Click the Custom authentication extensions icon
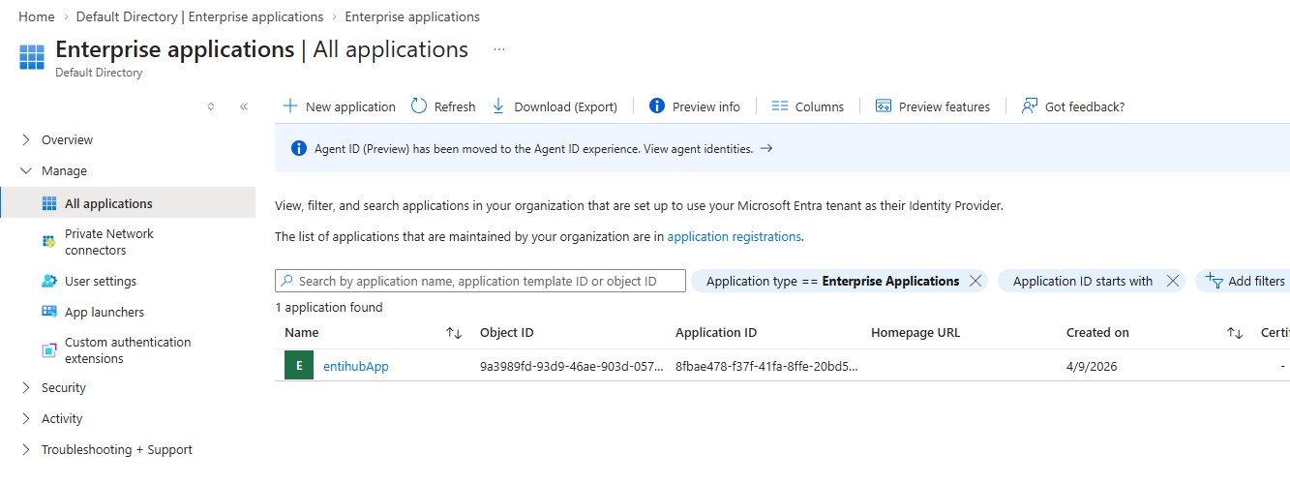The width and height of the screenshot is (1290, 484). click(49, 349)
